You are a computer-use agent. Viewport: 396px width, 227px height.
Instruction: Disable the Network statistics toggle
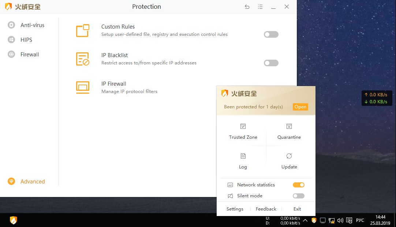(x=299, y=185)
